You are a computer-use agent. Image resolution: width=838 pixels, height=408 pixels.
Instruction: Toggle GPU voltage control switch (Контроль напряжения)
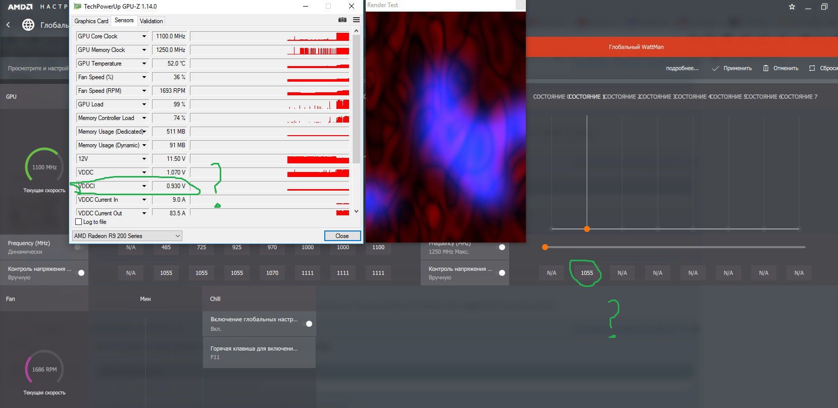coord(81,273)
